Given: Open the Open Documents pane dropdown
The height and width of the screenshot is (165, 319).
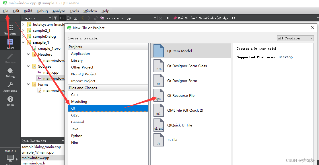Looking at the screenshot, I should 63,141.
